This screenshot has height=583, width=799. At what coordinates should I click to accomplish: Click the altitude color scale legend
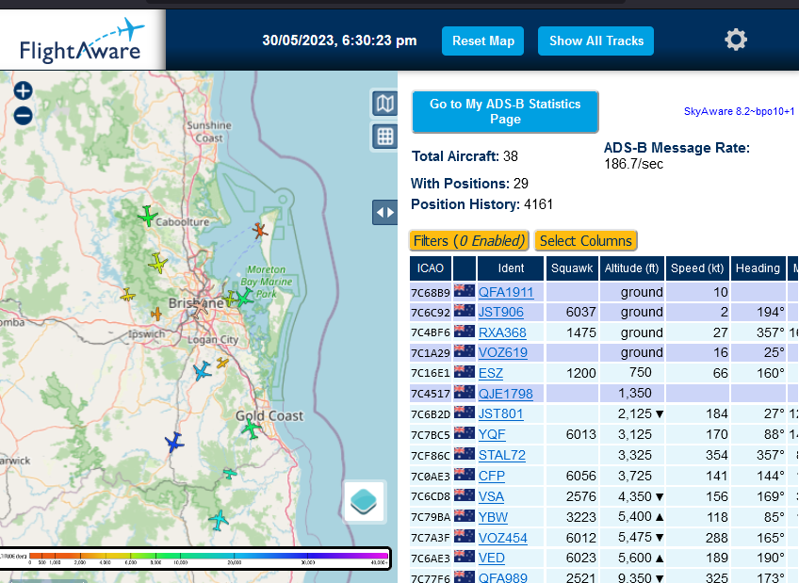click(x=195, y=558)
